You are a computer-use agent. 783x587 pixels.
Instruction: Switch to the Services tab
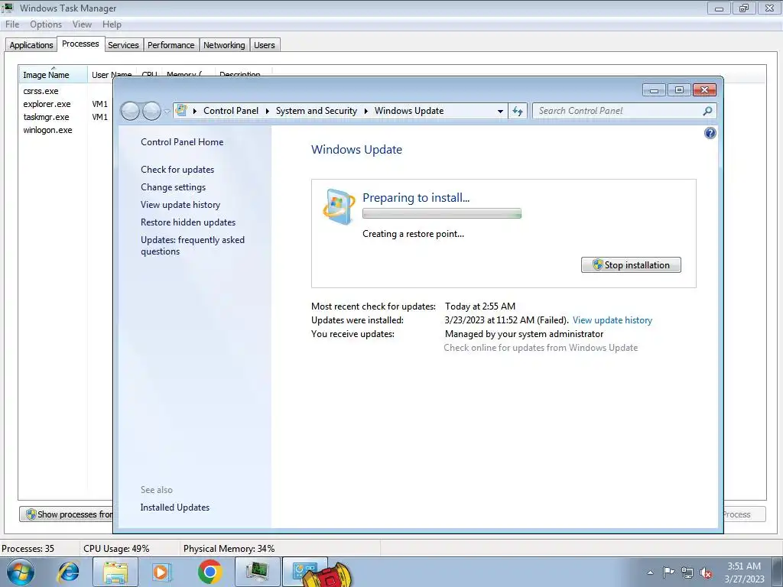[x=123, y=45]
